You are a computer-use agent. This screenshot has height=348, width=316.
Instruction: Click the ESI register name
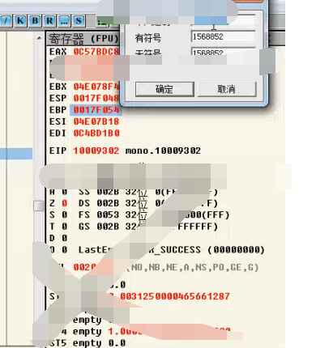click(58, 121)
